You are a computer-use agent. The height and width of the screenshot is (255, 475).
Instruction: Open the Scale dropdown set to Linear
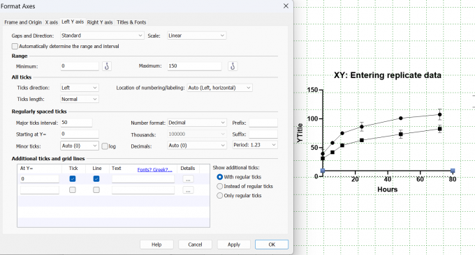[x=196, y=36]
